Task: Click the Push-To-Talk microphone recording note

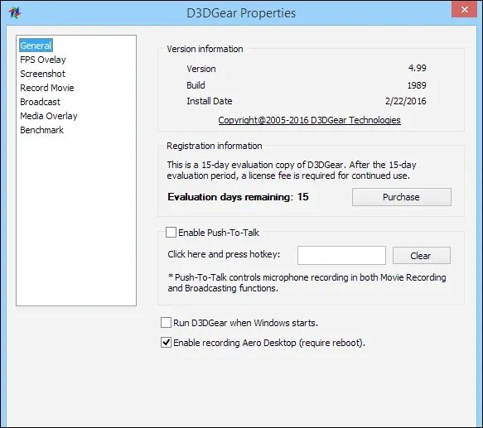Action: click(x=307, y=282)
